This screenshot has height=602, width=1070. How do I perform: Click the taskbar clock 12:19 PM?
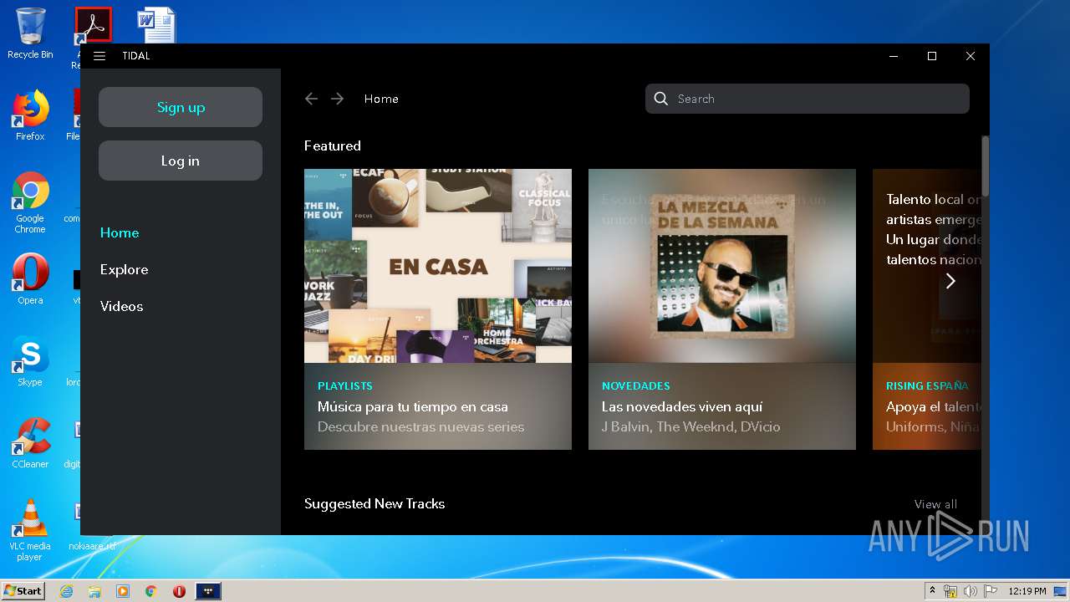click(1027, 591)
